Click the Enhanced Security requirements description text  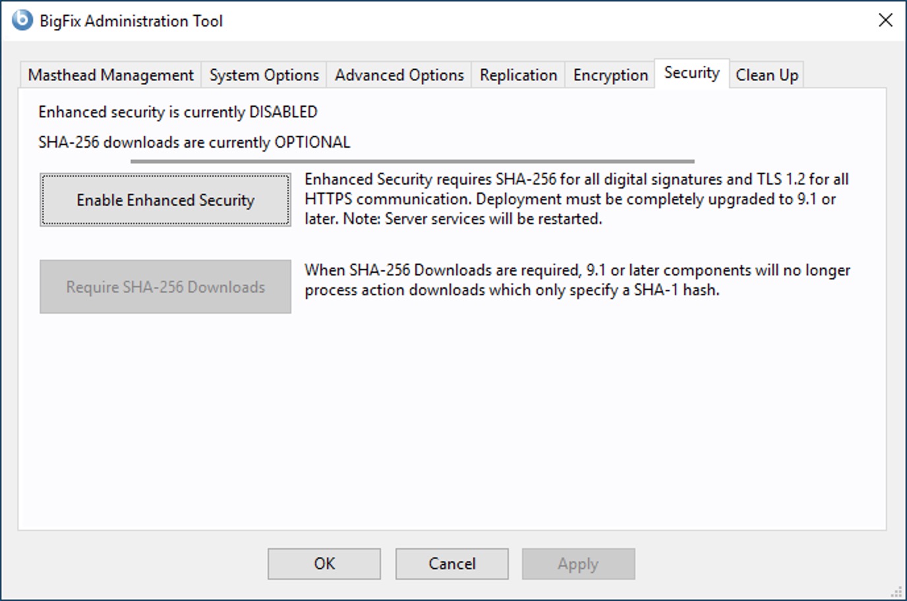pos(576,198)
